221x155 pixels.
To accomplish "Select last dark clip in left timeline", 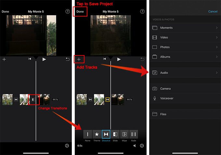I will (x=44, y=100).
